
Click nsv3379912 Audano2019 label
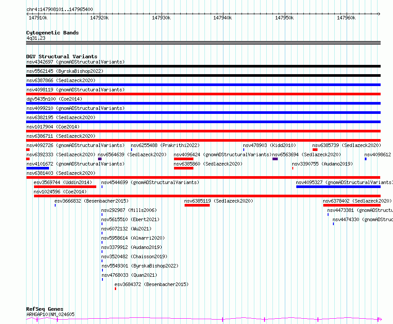132,247
